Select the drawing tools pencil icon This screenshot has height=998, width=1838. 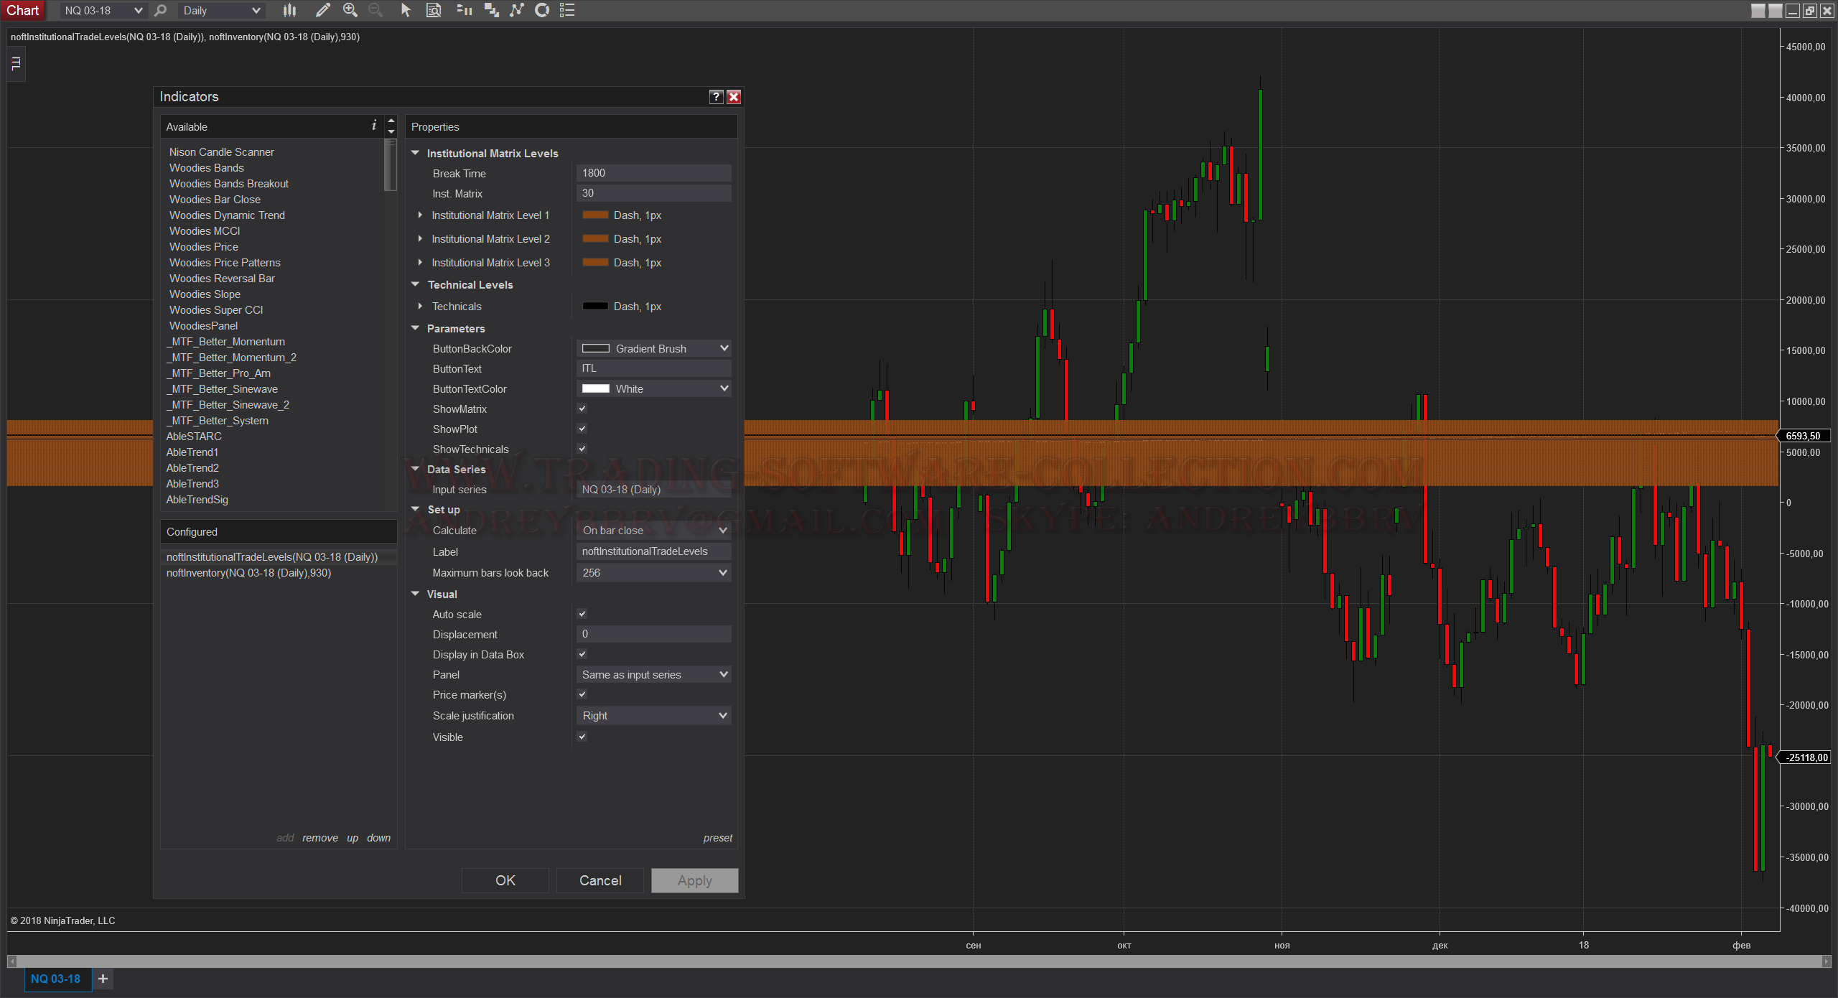[x=322, y=10]
